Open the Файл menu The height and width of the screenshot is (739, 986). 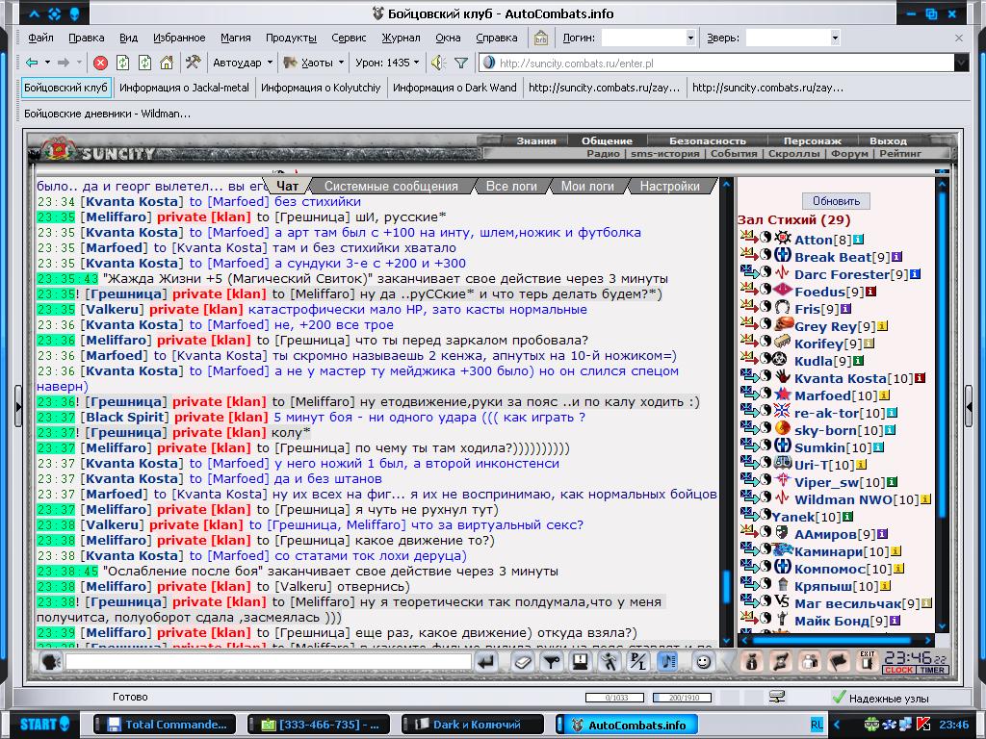[x=40, y=38]
